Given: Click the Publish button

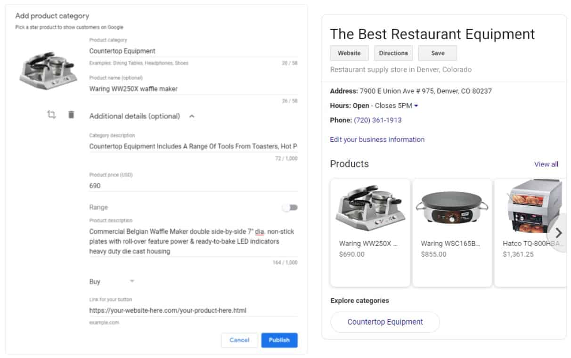Looking at the screenshot, I should [x=279, y=340].
